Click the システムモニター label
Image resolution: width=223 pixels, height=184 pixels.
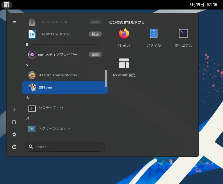pyautogui.click(x=53, y=108)
